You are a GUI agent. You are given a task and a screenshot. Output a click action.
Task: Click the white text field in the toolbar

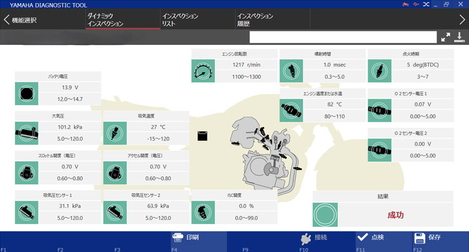click(x=342, y=37)
